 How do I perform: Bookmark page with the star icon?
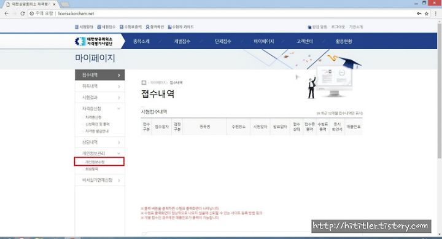point(427,14)
